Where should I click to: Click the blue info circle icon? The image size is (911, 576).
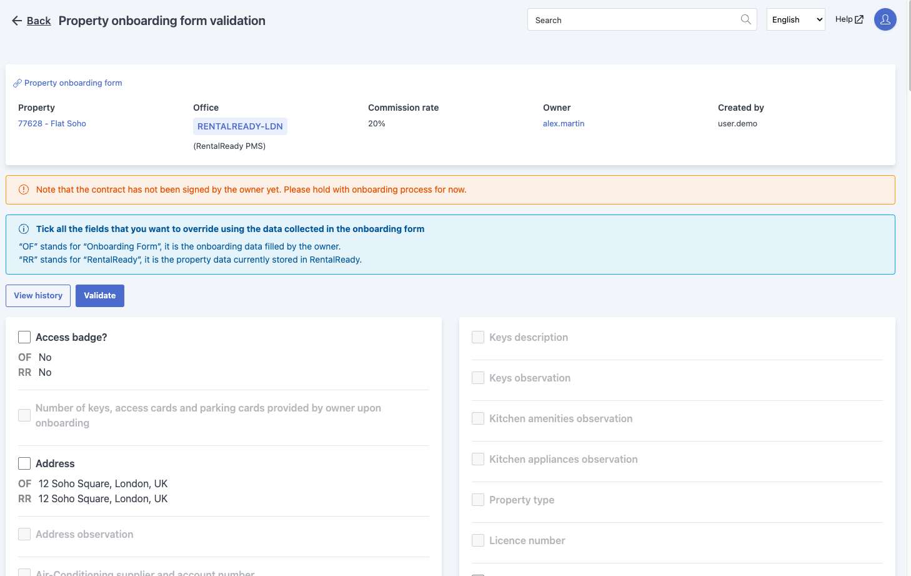(x=24, y=229)
